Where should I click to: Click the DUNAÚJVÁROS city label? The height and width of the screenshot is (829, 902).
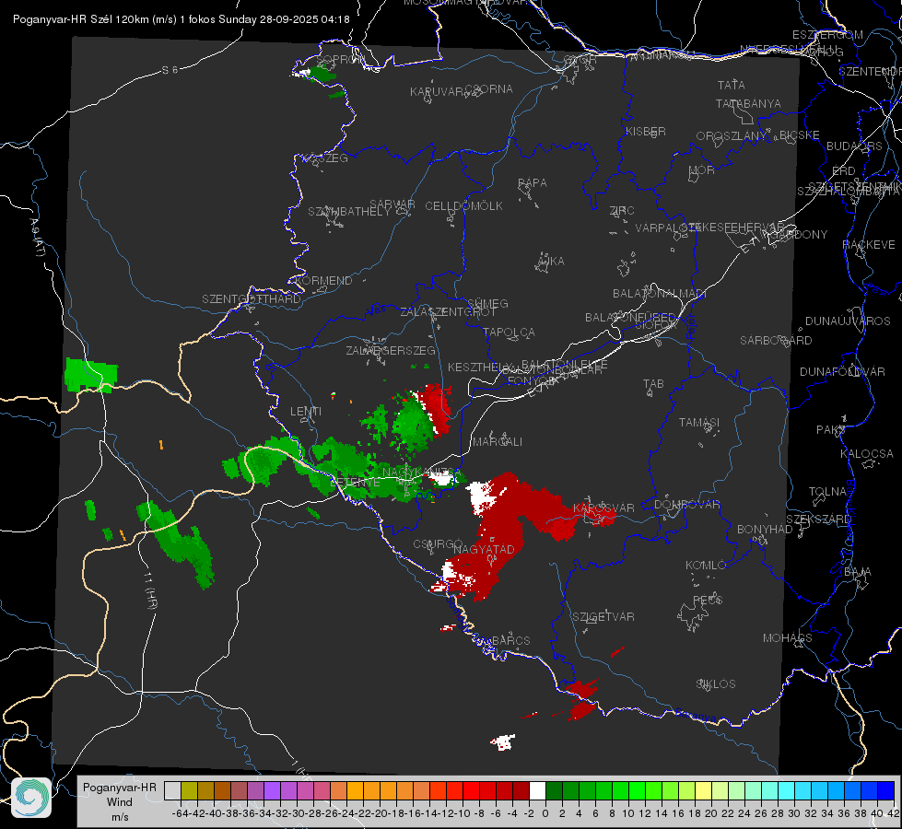click(848, 321)
